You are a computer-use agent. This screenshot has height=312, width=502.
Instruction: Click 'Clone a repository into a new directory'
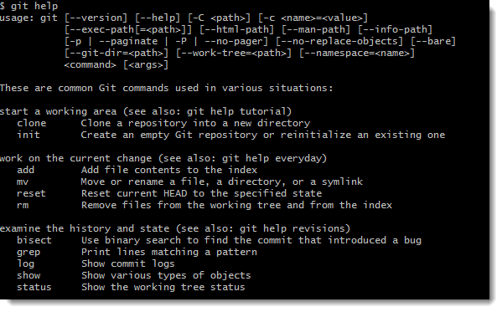coord(195,123)
